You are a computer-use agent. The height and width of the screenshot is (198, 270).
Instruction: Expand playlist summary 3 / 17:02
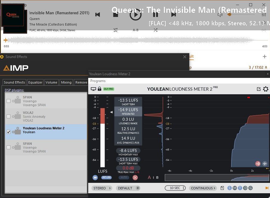(x=258, y=67)
